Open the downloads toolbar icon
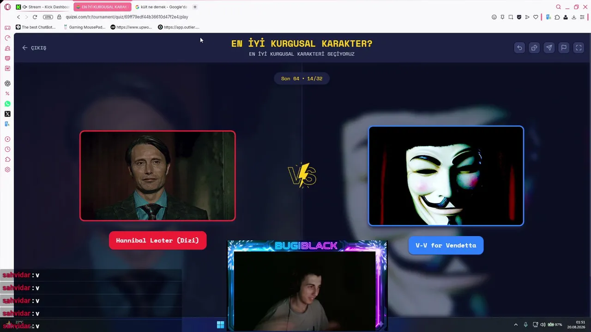This screenshot has width=591, height=332. [574, 17]
